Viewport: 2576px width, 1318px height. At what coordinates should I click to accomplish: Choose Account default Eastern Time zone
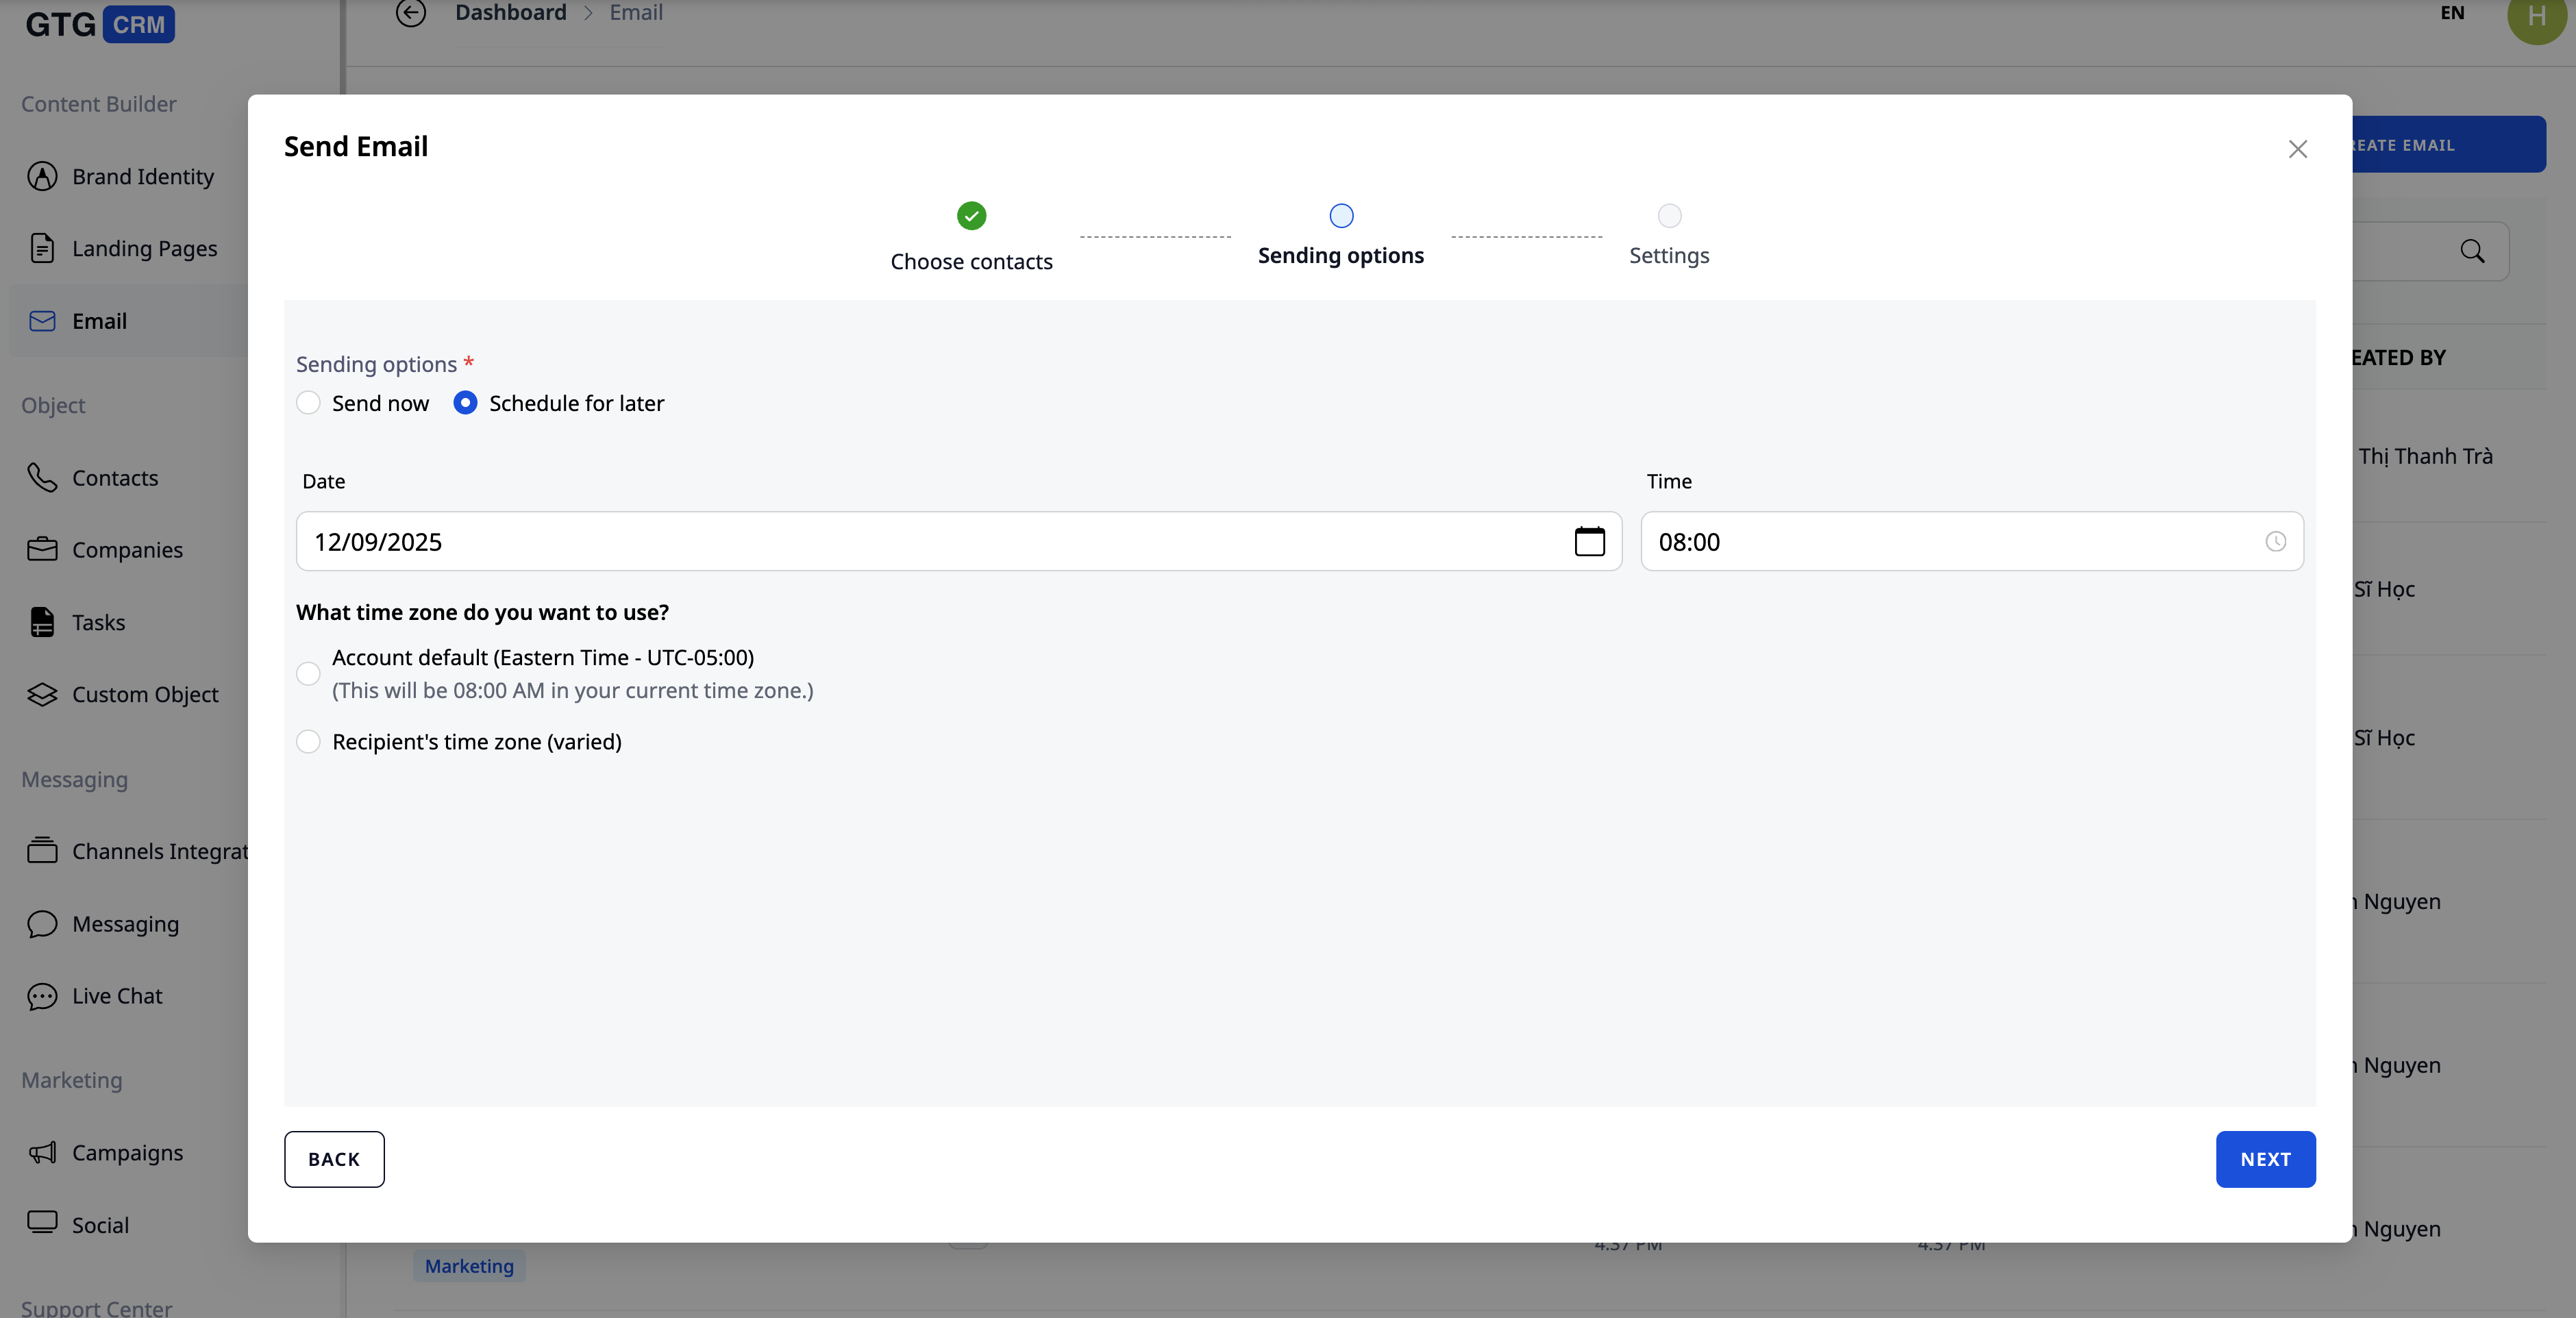click(309, 674)
